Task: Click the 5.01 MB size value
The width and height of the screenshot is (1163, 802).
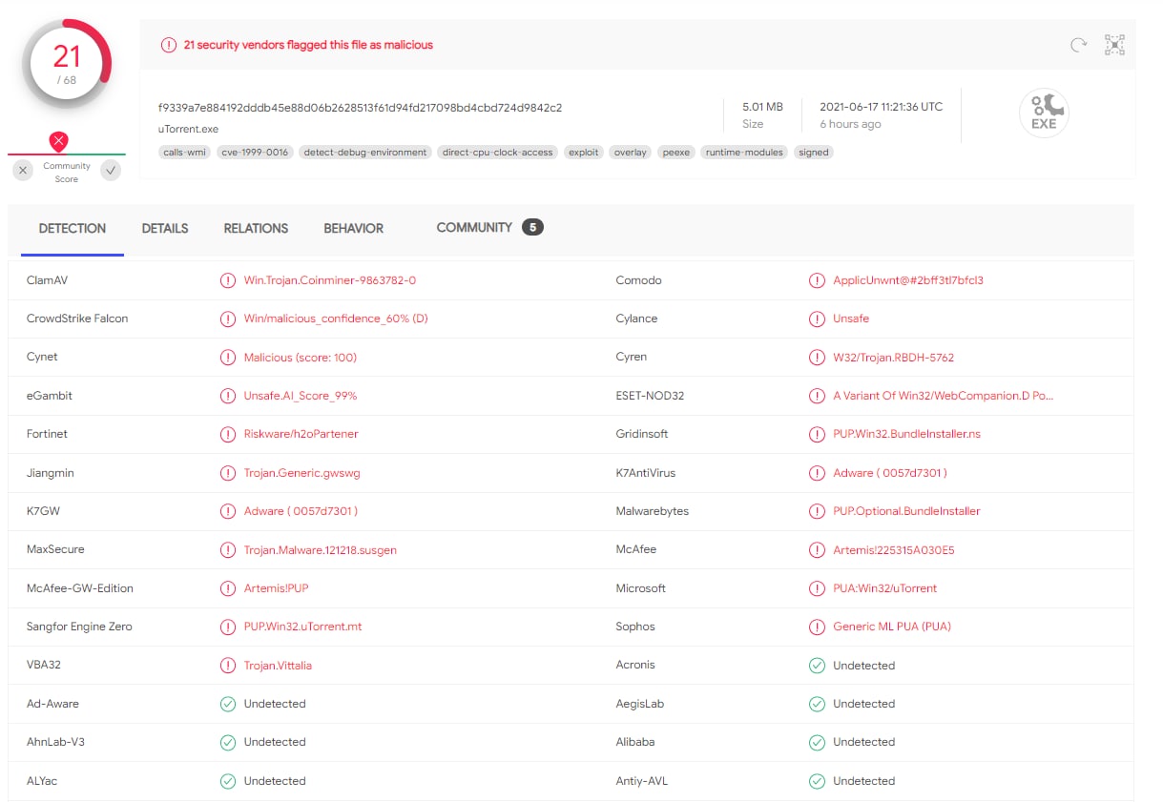Action: coord(762,107)
